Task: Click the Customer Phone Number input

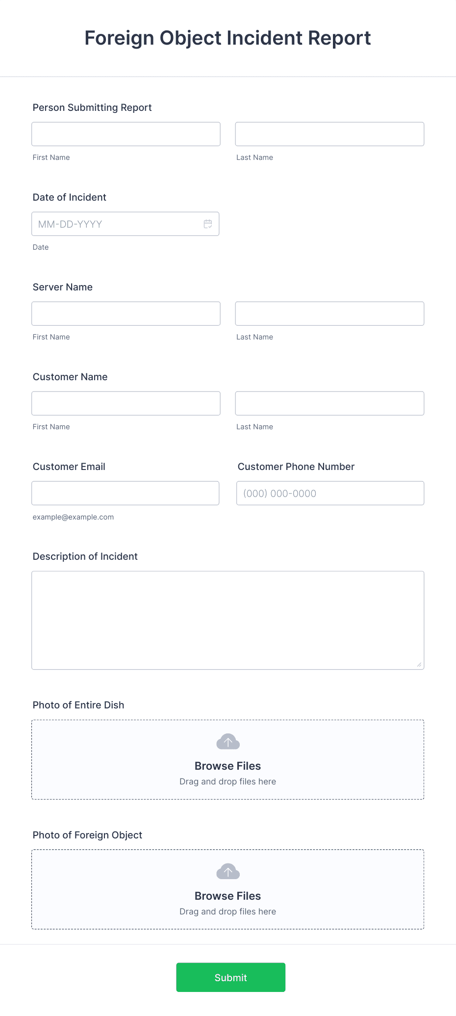Action: coord(329,493)
